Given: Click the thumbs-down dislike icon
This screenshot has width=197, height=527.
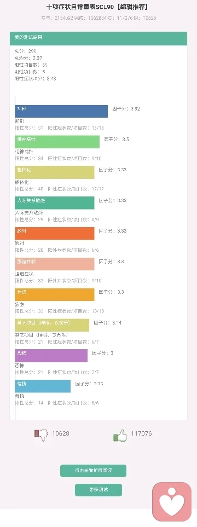Looking at the screenshot, I should coord(40,435).
